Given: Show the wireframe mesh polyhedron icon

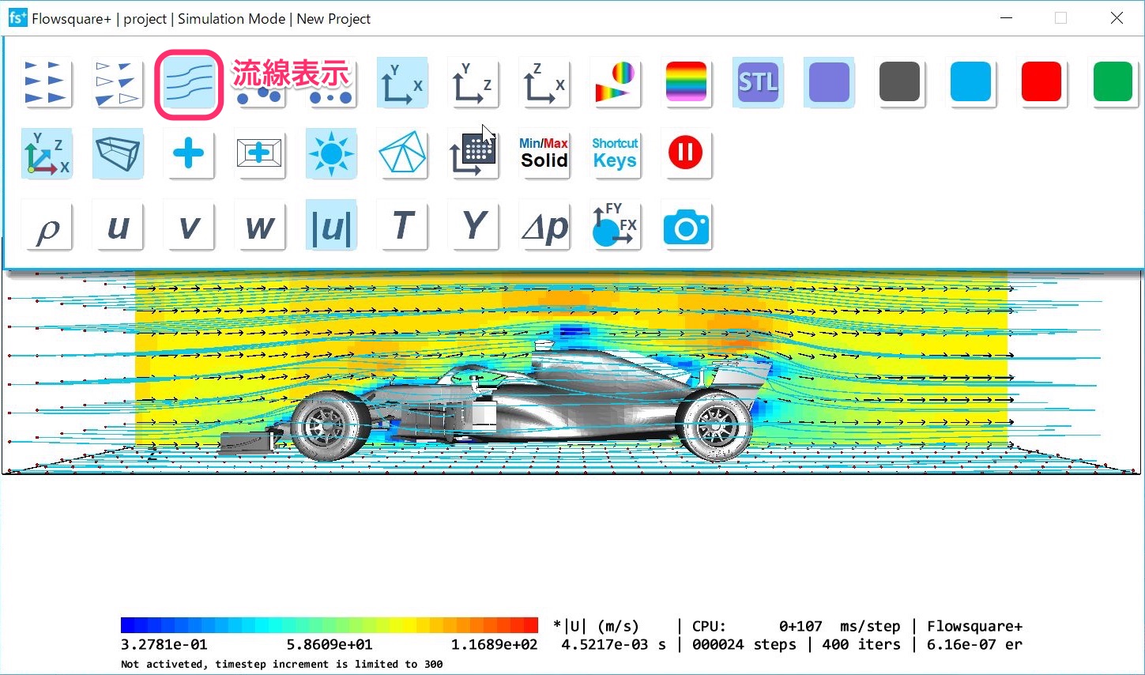Looking at the screenshot, I should point(402,153).
